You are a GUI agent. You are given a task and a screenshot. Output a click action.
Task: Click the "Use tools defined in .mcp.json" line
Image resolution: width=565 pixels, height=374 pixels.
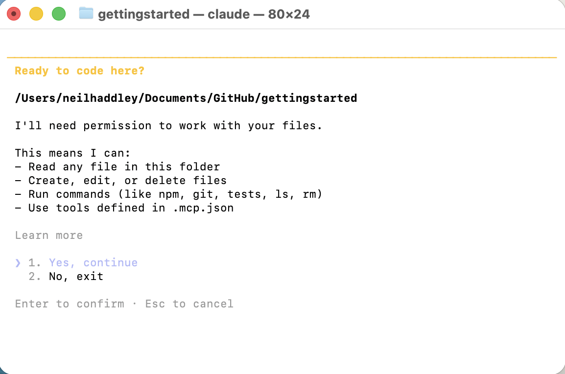[131, 208]
